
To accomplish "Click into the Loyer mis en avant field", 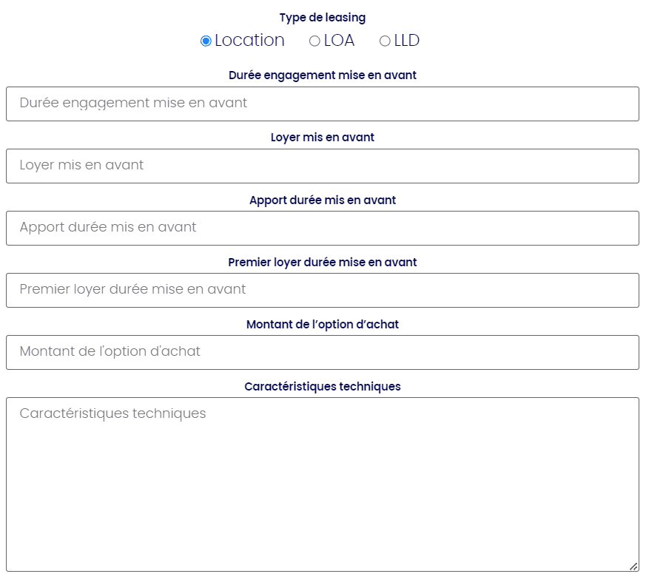I will (323, 166).
